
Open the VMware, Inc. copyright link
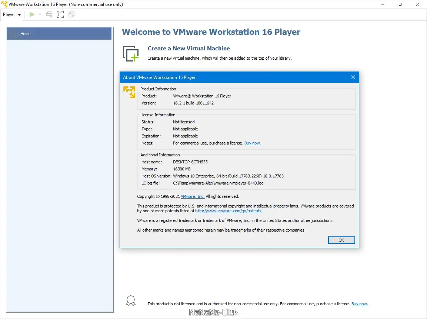(x=193, y=196)
